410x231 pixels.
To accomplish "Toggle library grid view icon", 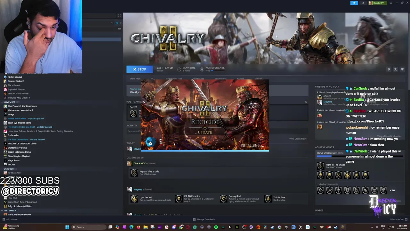I will point(119,15).
